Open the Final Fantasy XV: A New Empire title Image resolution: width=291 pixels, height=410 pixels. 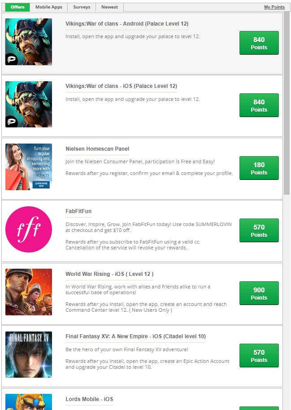pos(136,336)
